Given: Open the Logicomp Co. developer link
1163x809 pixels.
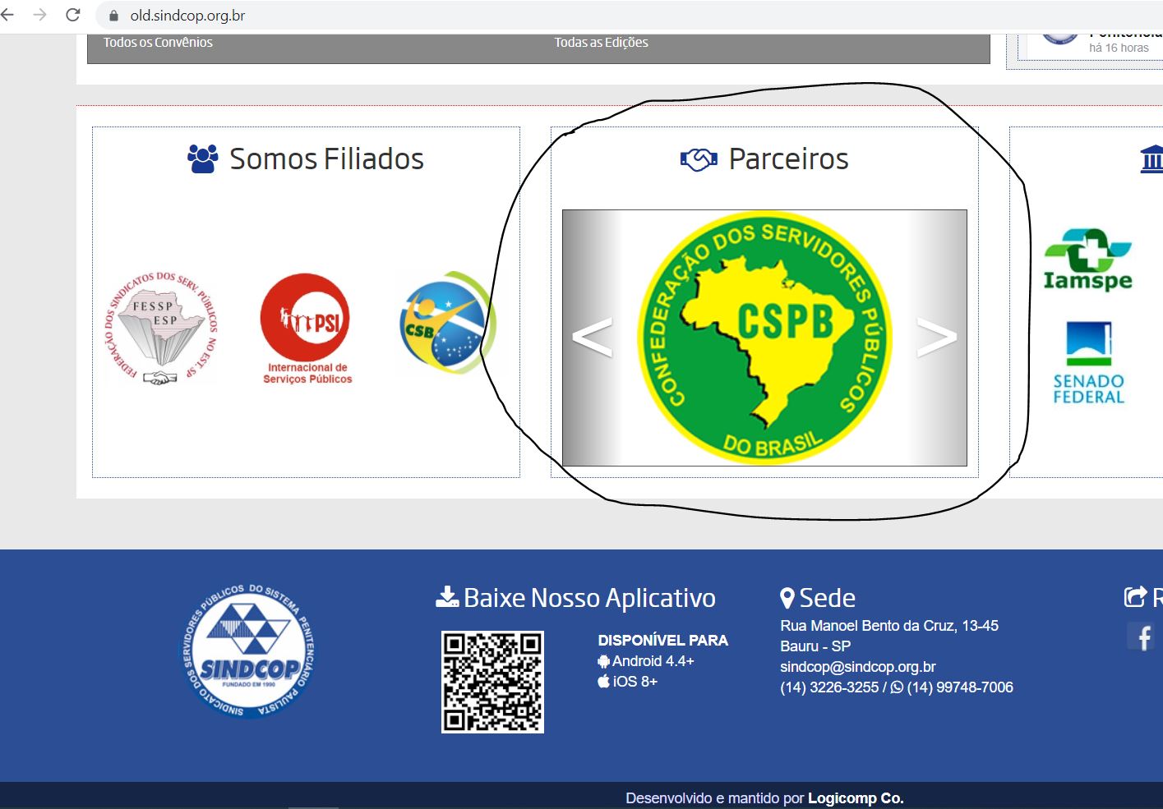Looking at the screenshot, I should pos(855,798).
